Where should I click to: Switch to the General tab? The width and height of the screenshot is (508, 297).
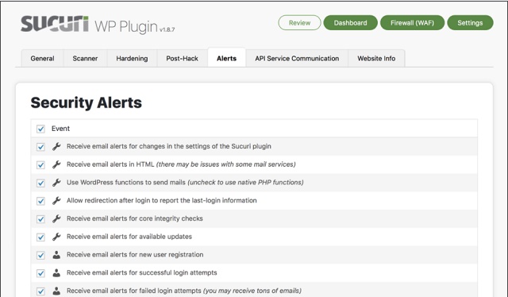(x=42, y=58)
